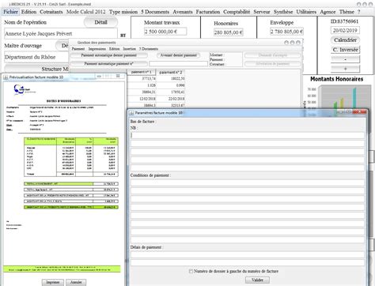The width and height of the screenshot is (375, 286).
Task: Select the paiement n° 2 column header
Action: pos(171,72)
